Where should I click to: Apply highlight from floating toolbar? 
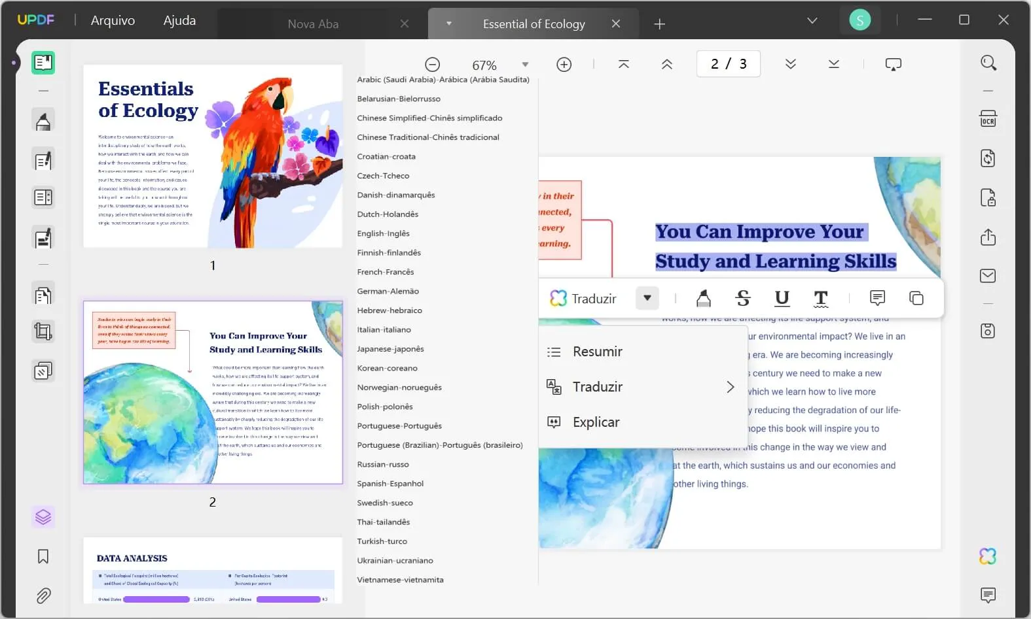(704, 299)
